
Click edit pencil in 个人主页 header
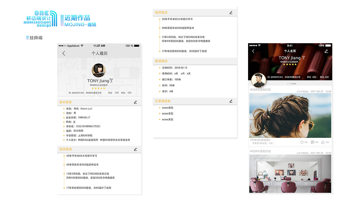click(x=326, y=51)
